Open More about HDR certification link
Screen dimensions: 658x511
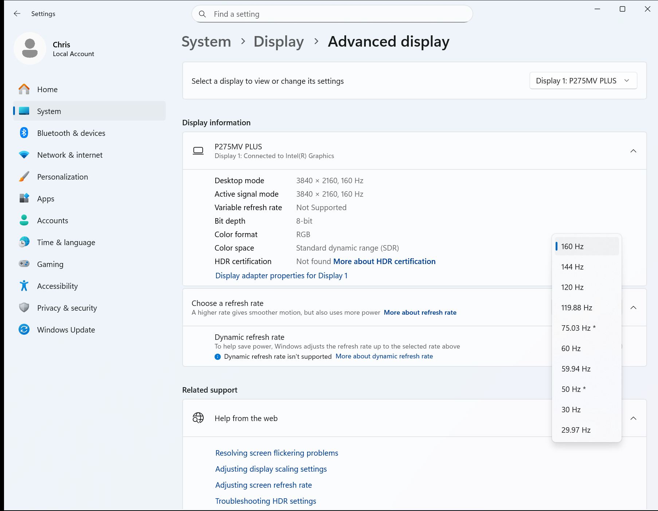[384, 262]
